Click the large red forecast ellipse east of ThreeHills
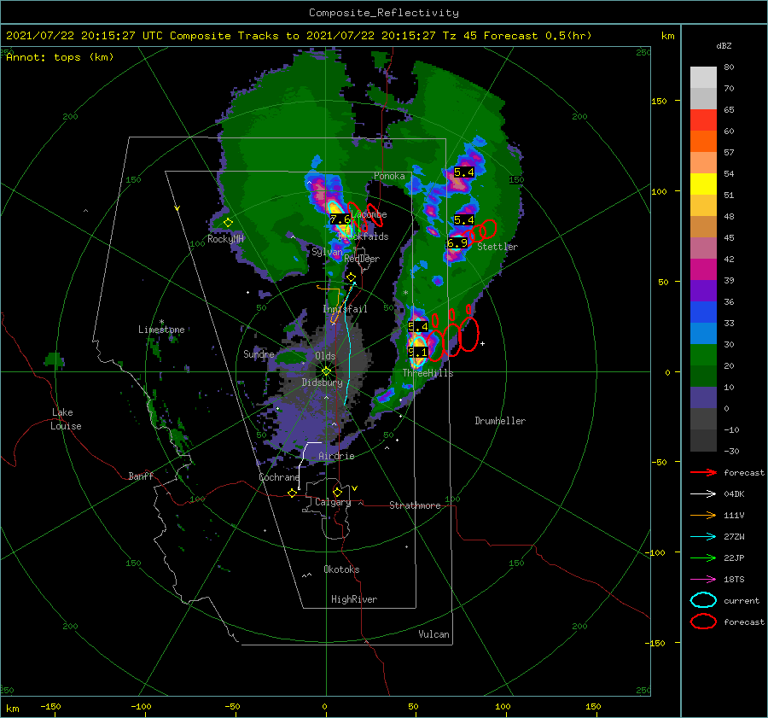Viewport: 768px width, 718px height. 469,335
